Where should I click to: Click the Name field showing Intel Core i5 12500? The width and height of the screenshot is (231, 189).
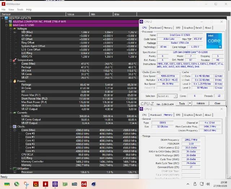pyautogui.click(x=180, y=35)
